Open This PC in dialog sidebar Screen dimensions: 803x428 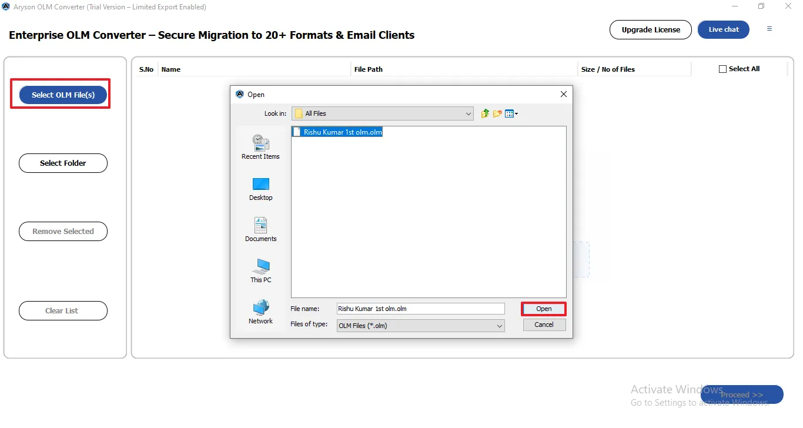click(x=260, y=271)
